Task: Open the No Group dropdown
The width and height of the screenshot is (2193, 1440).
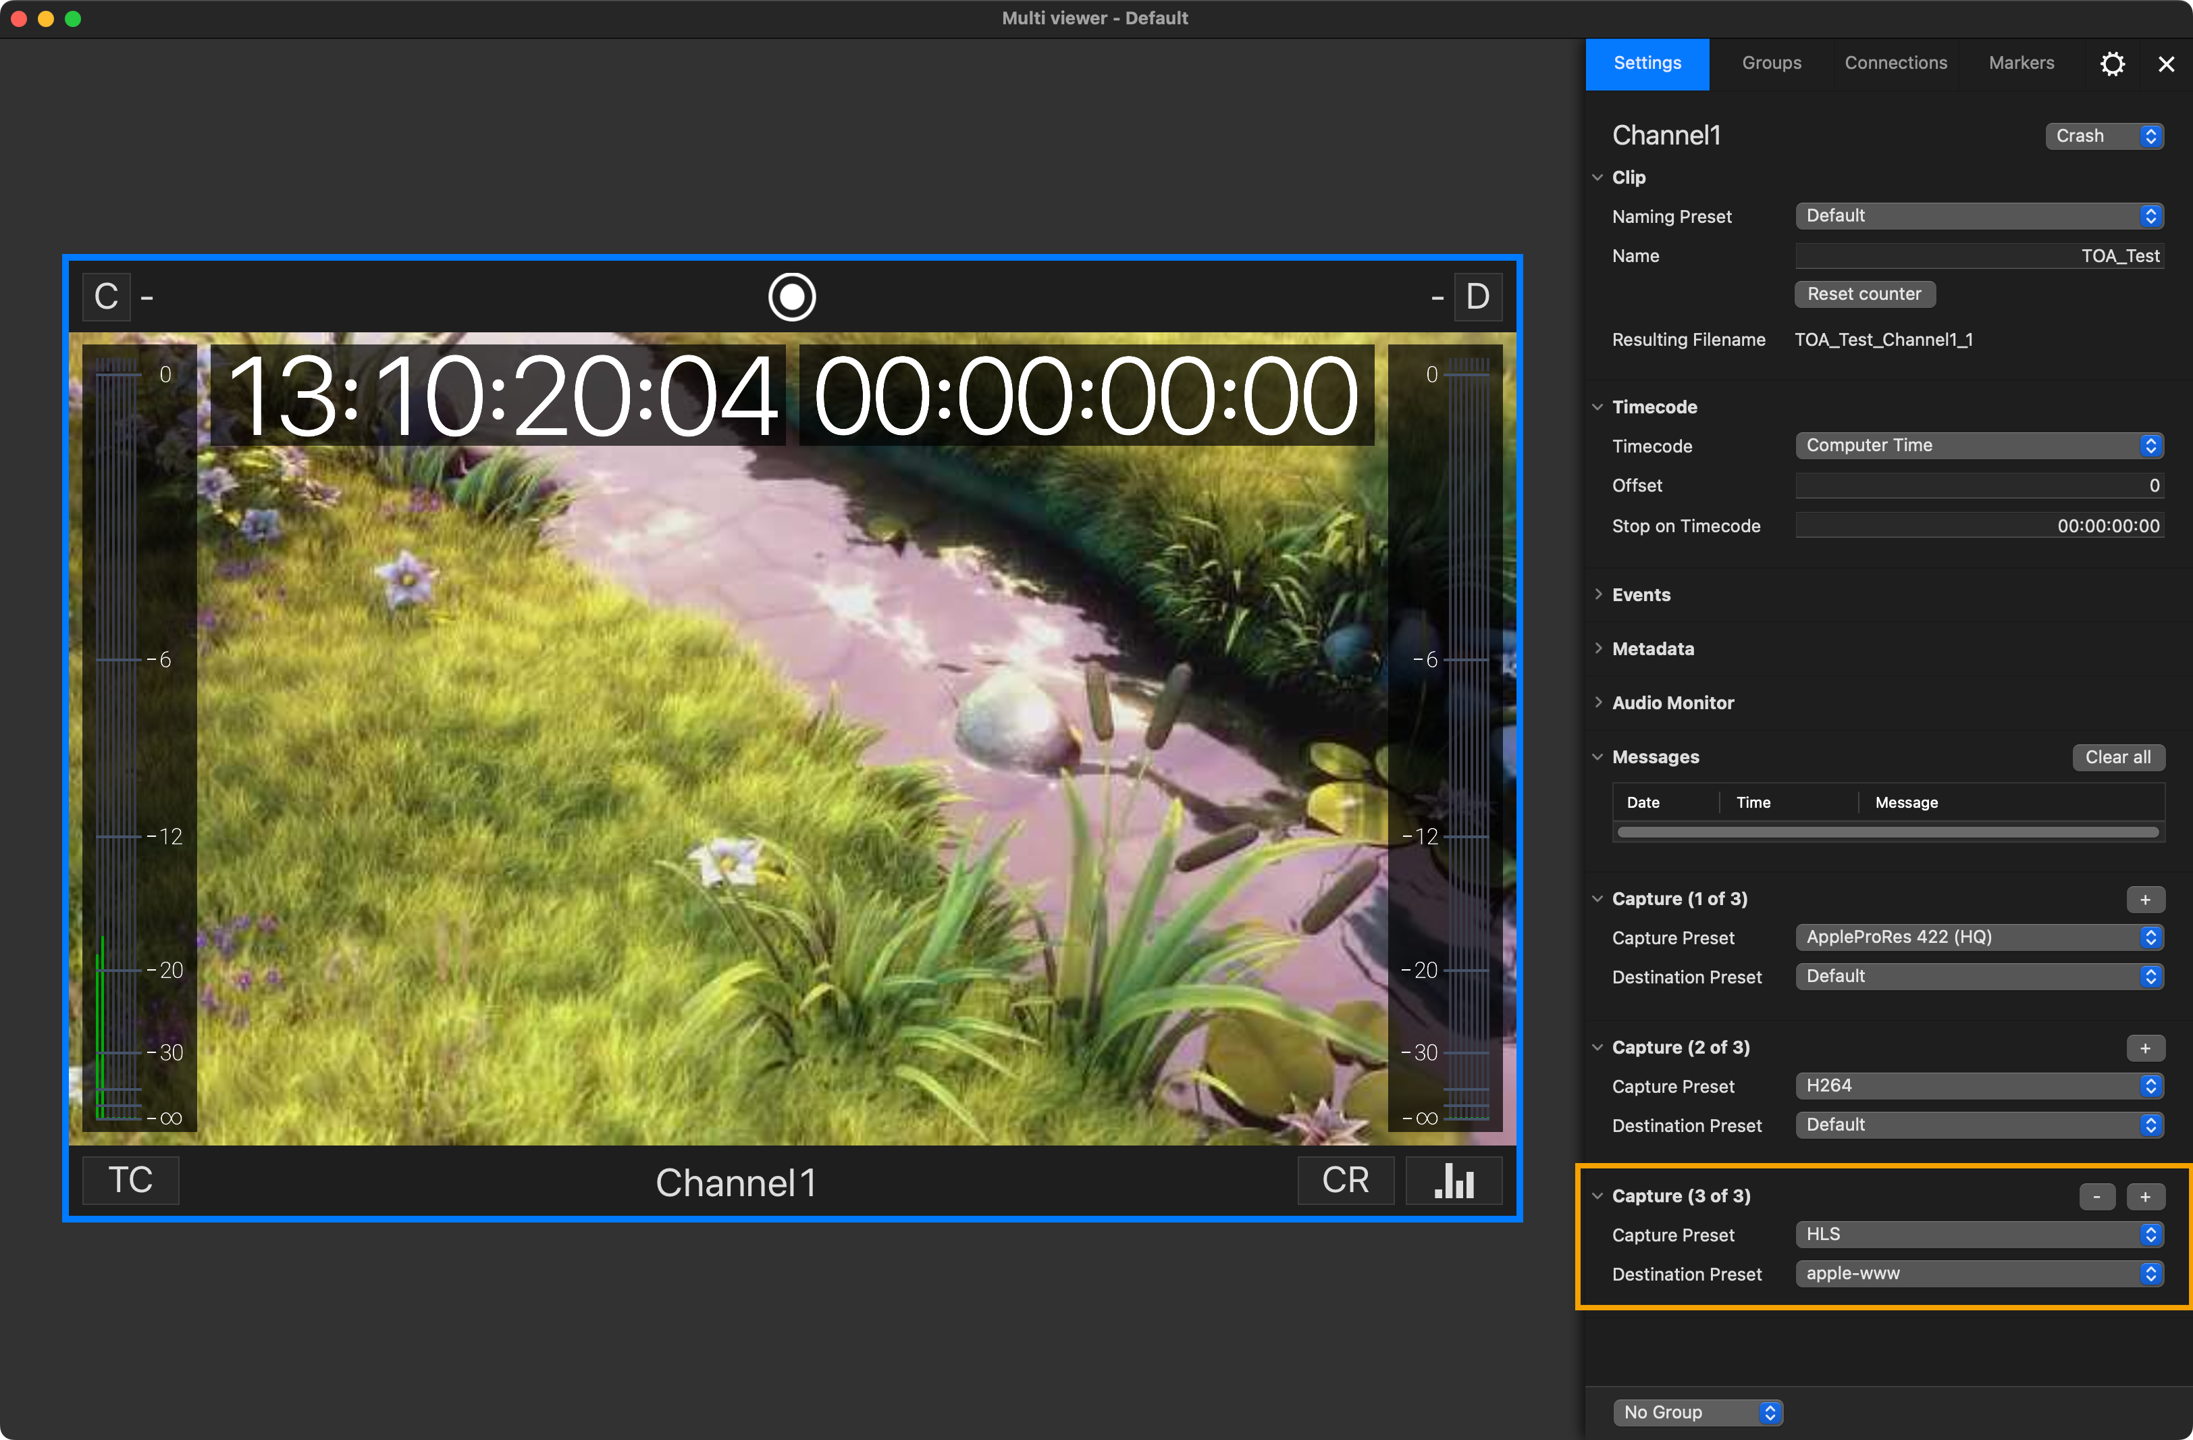Action: coord(1698,1412)
